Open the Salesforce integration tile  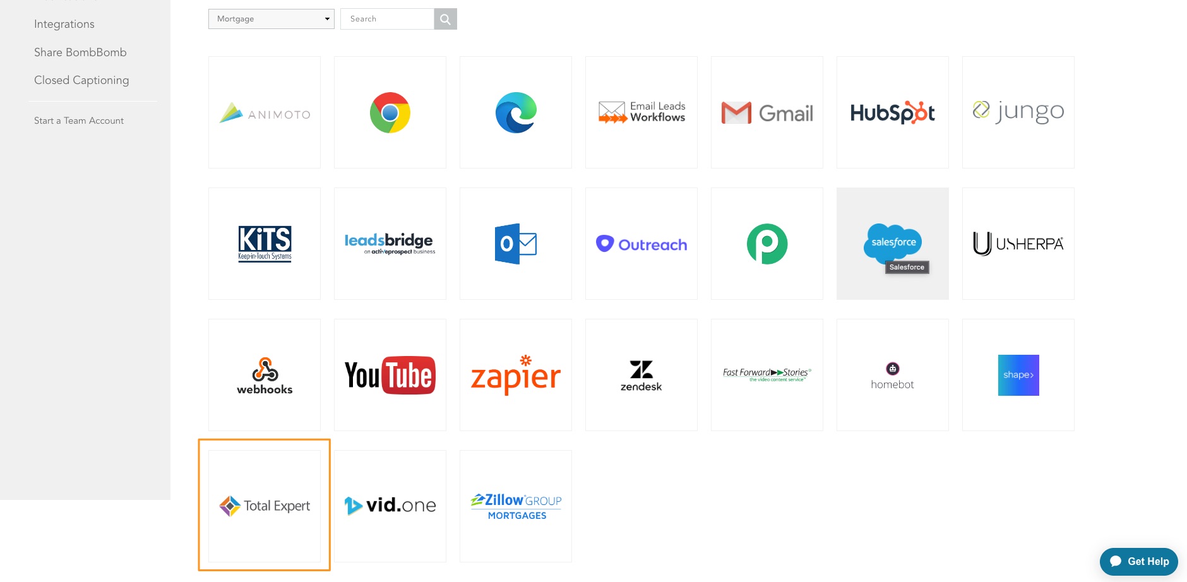893,244
